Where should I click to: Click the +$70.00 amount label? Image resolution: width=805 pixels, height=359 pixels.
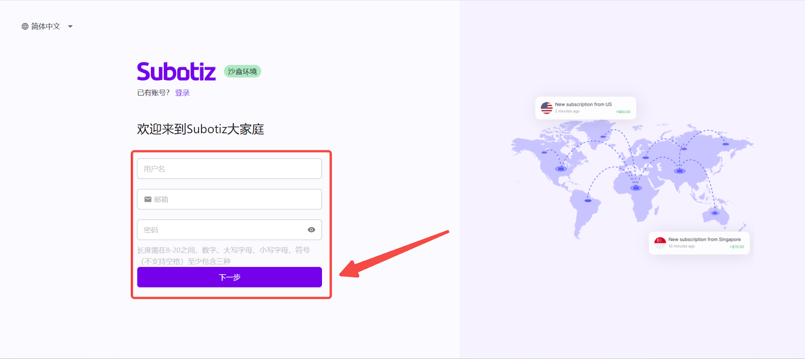[x=737, y=246]
